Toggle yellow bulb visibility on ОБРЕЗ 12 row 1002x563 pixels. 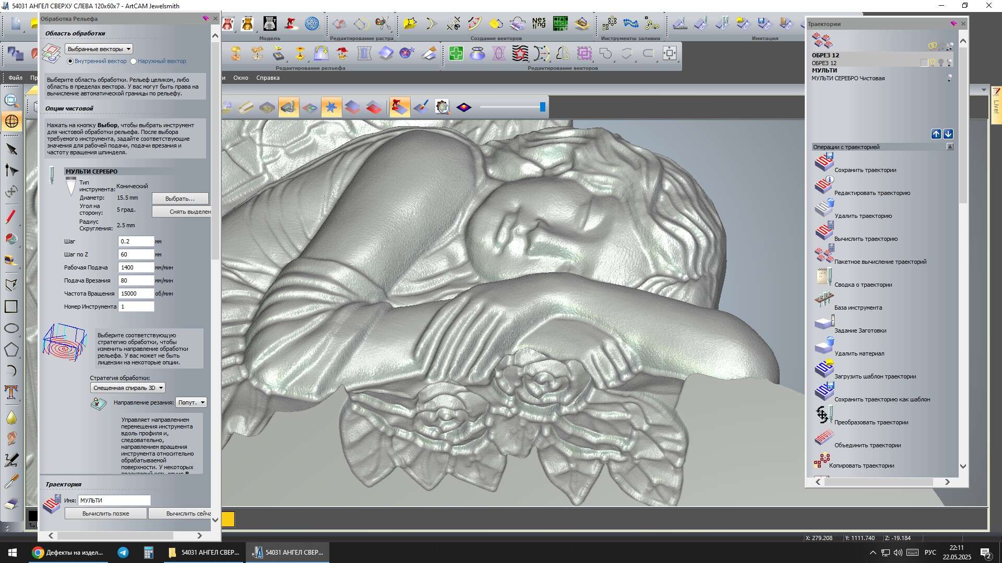pyautogui.click(x=933, y=63)
